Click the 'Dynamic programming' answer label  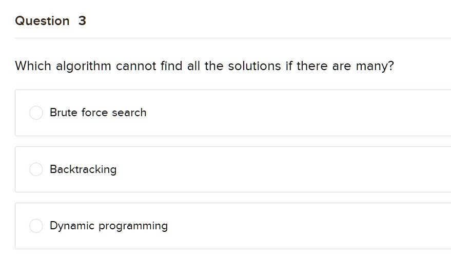[x=109, y=226]
